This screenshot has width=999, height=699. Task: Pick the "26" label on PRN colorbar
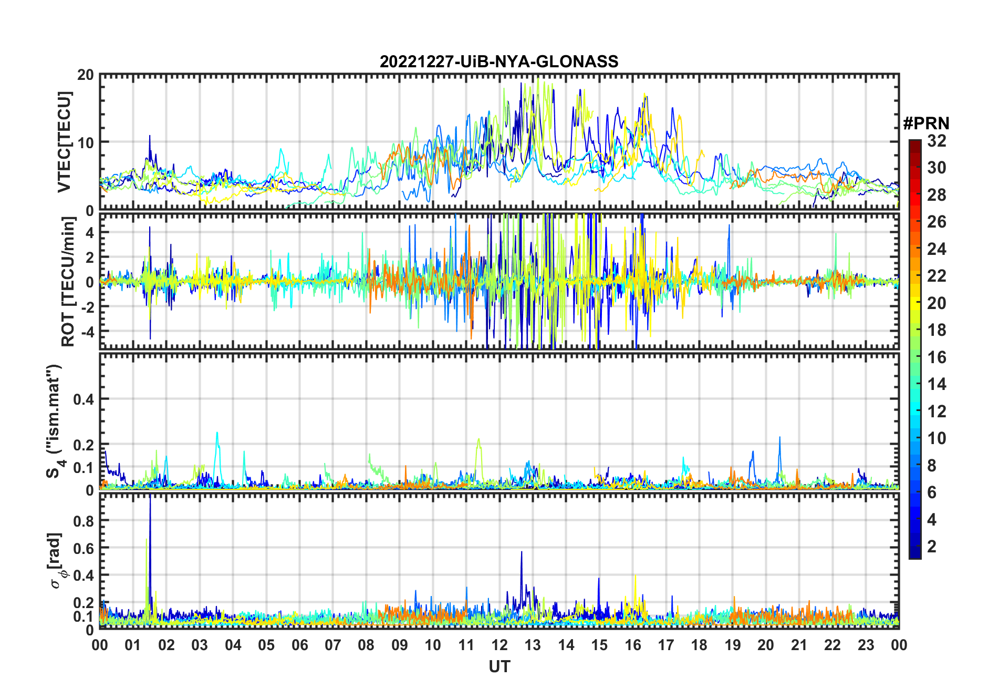pos(936,222)
